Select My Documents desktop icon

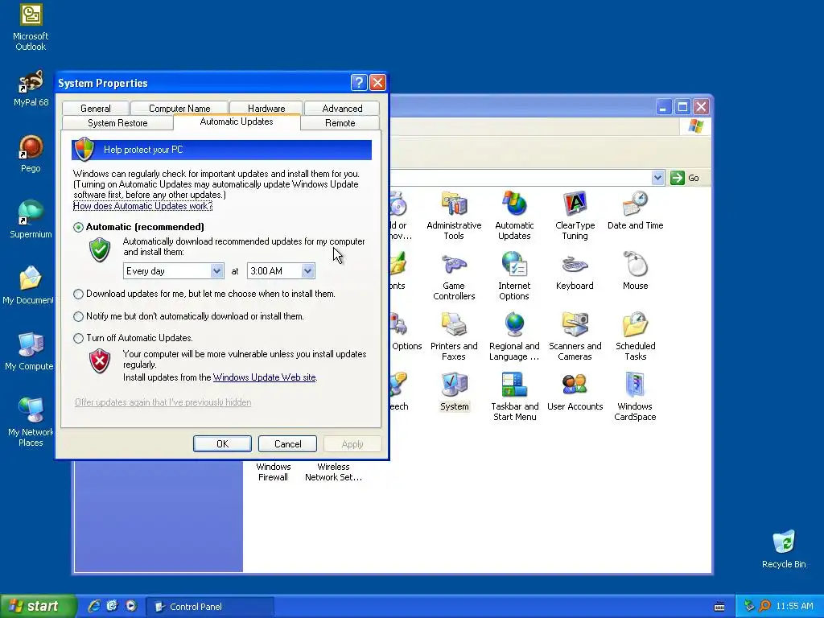[x=28, y=286]
